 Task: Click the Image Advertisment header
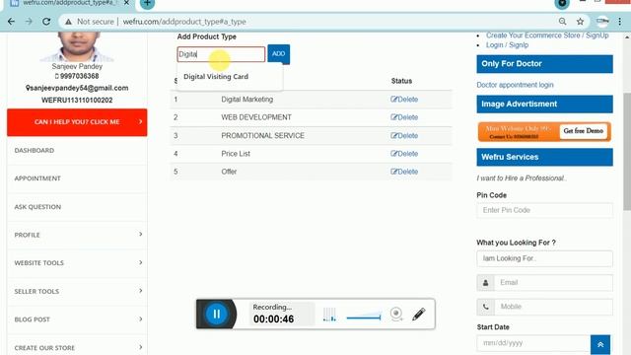click(545, 105)
